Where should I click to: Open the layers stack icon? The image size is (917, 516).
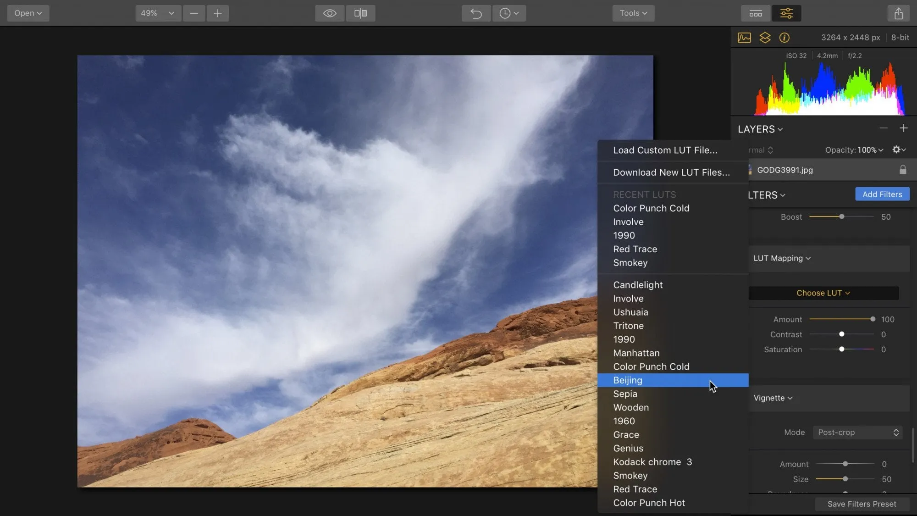pos(765,38)
